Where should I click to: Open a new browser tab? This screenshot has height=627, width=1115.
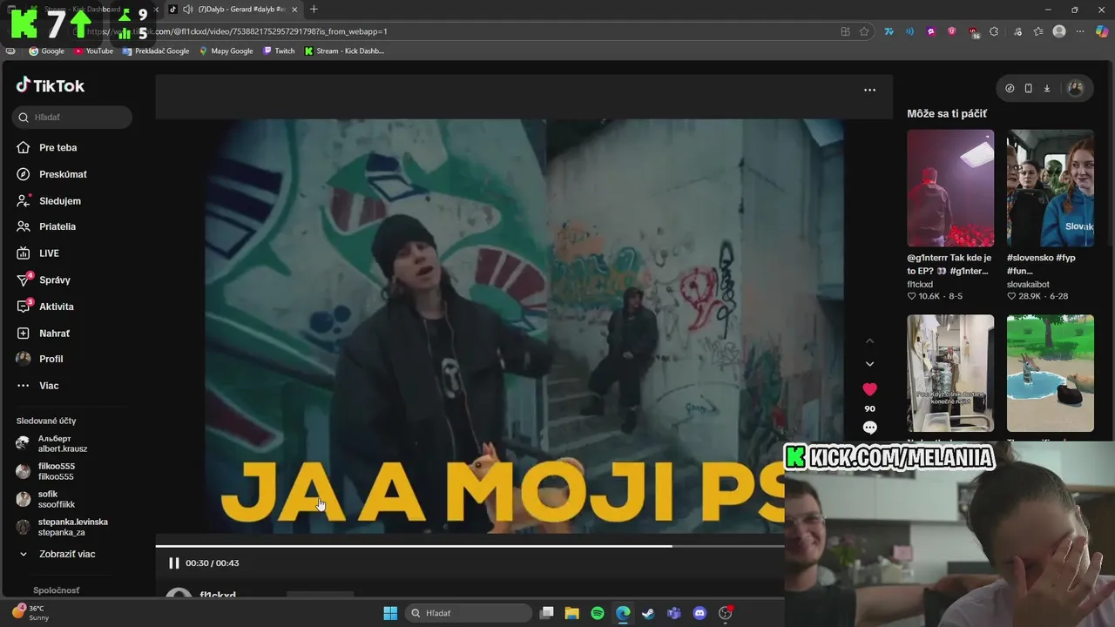click(x=314, y=10)
